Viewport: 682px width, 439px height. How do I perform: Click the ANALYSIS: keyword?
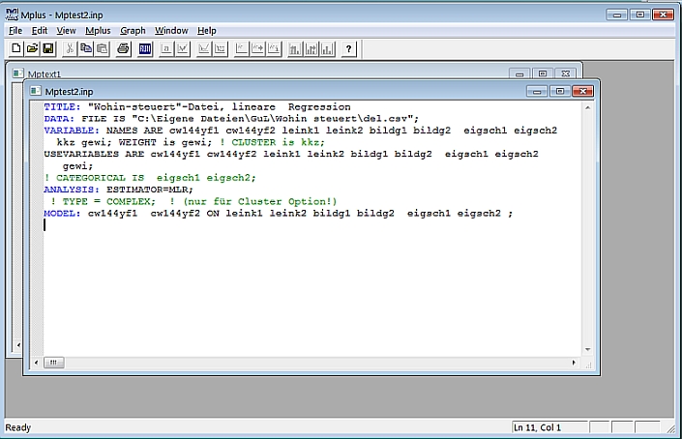click(x=72, y=190)
